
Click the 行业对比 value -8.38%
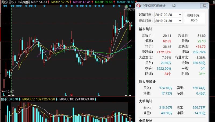(200, 58)
